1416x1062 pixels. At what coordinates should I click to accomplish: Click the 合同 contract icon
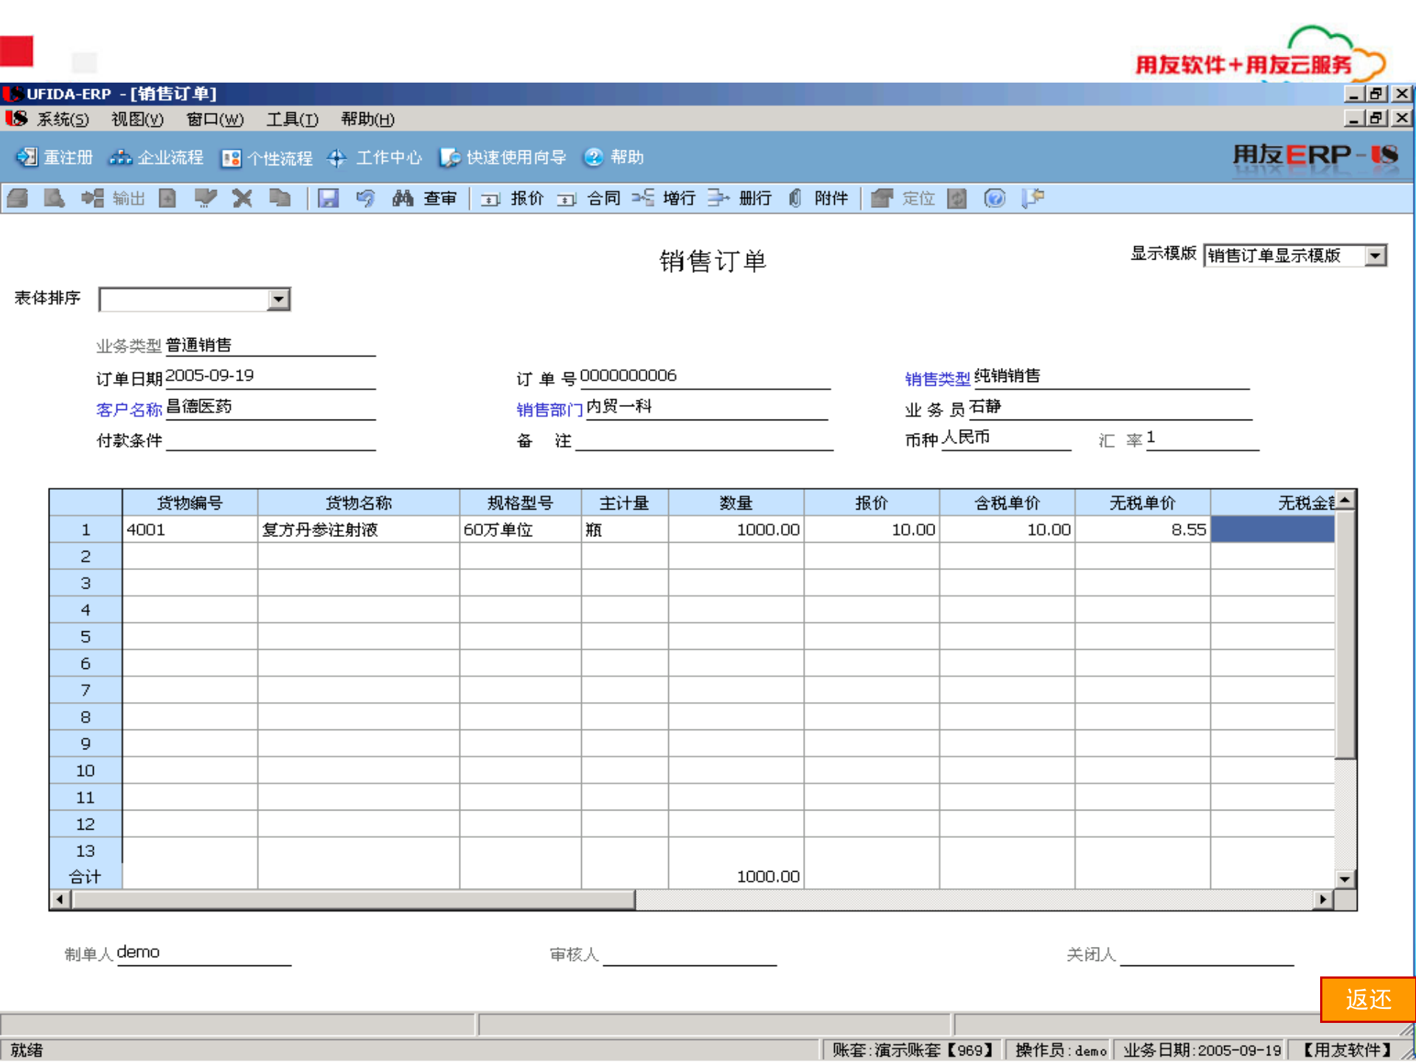coord(592,198)
